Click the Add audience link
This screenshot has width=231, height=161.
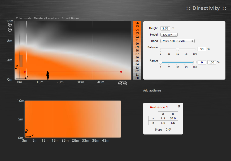[152, 91]
